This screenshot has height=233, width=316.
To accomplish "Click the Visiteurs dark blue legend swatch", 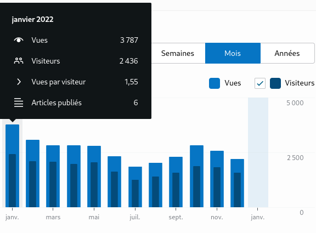I will tap(275, 83).
